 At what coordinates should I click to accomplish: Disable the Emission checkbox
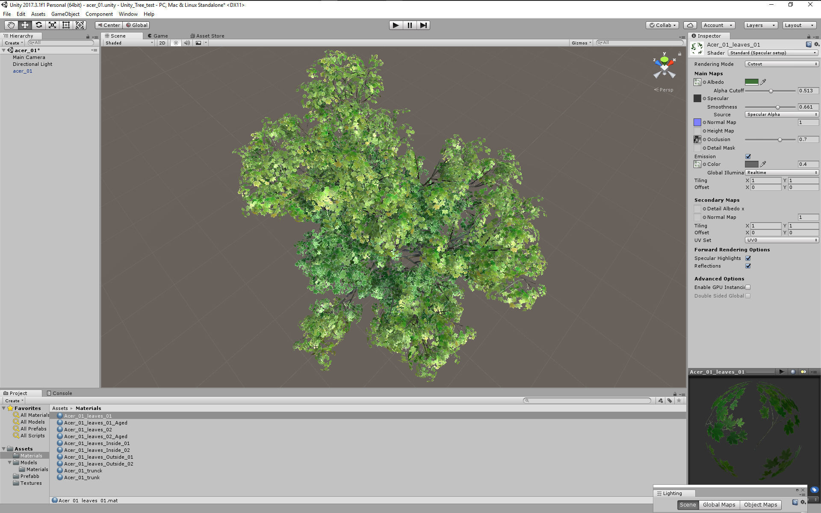[x=748, y=156]
